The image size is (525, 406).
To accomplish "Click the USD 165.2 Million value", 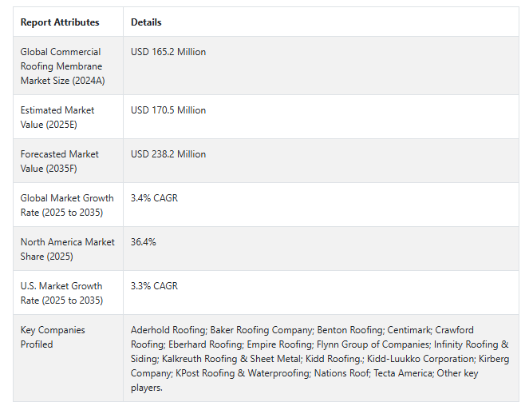I will click(x=168, y=52).
